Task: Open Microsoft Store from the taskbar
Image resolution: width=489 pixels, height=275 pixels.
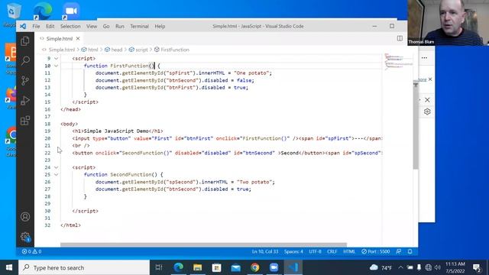Action: [x=216, y=267]
